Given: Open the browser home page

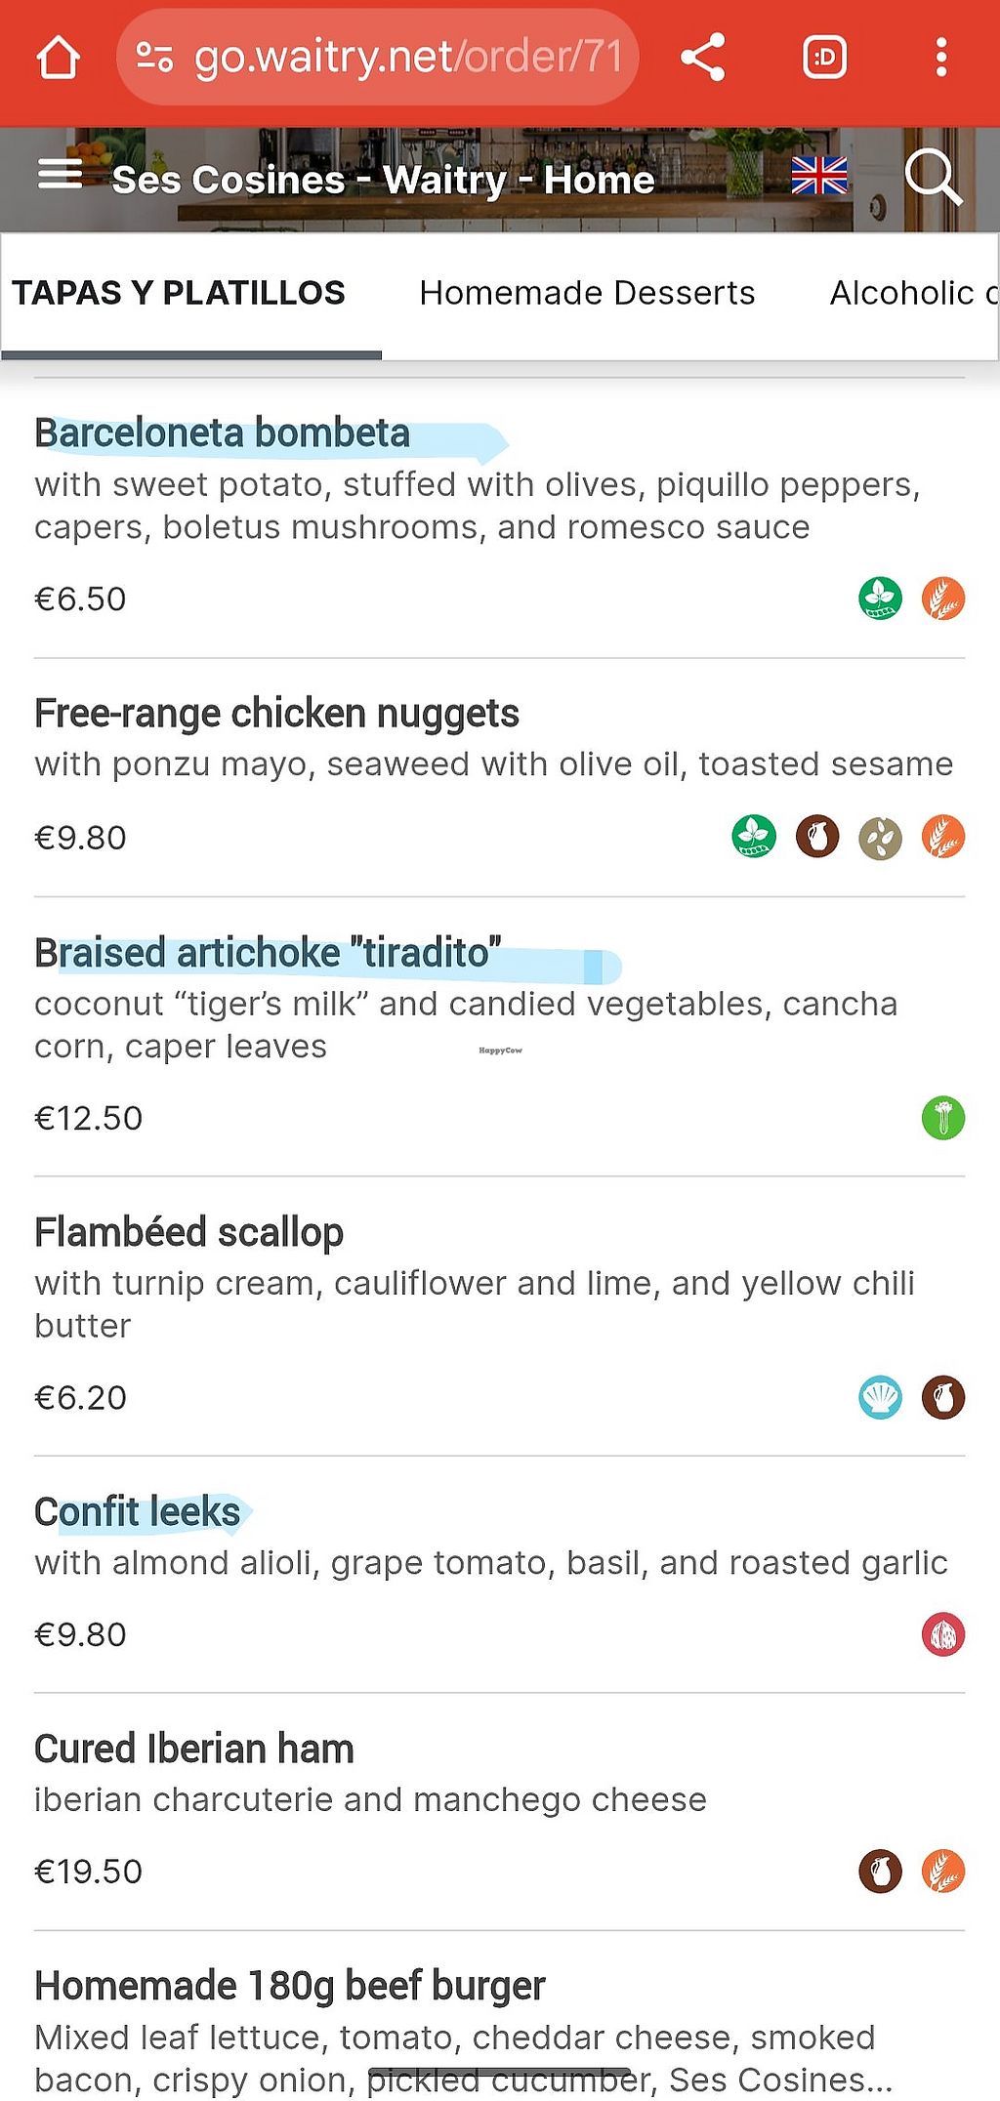Looking at the screenshot, I should click(x=58, y=58).
